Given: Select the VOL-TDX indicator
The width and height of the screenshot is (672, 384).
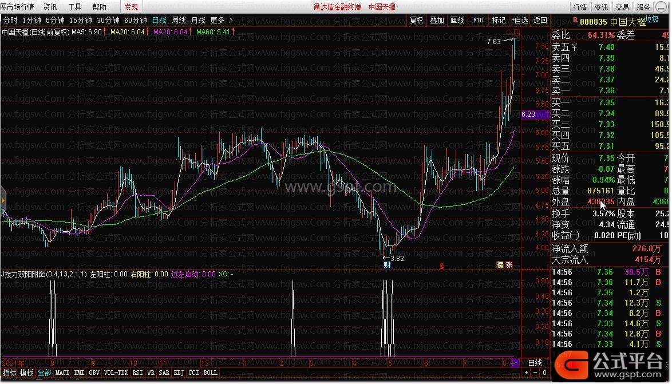Looking at the screenshot, I should pos(116,373).
